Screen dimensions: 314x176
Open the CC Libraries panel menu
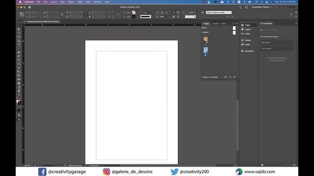(x=296, y=23)
